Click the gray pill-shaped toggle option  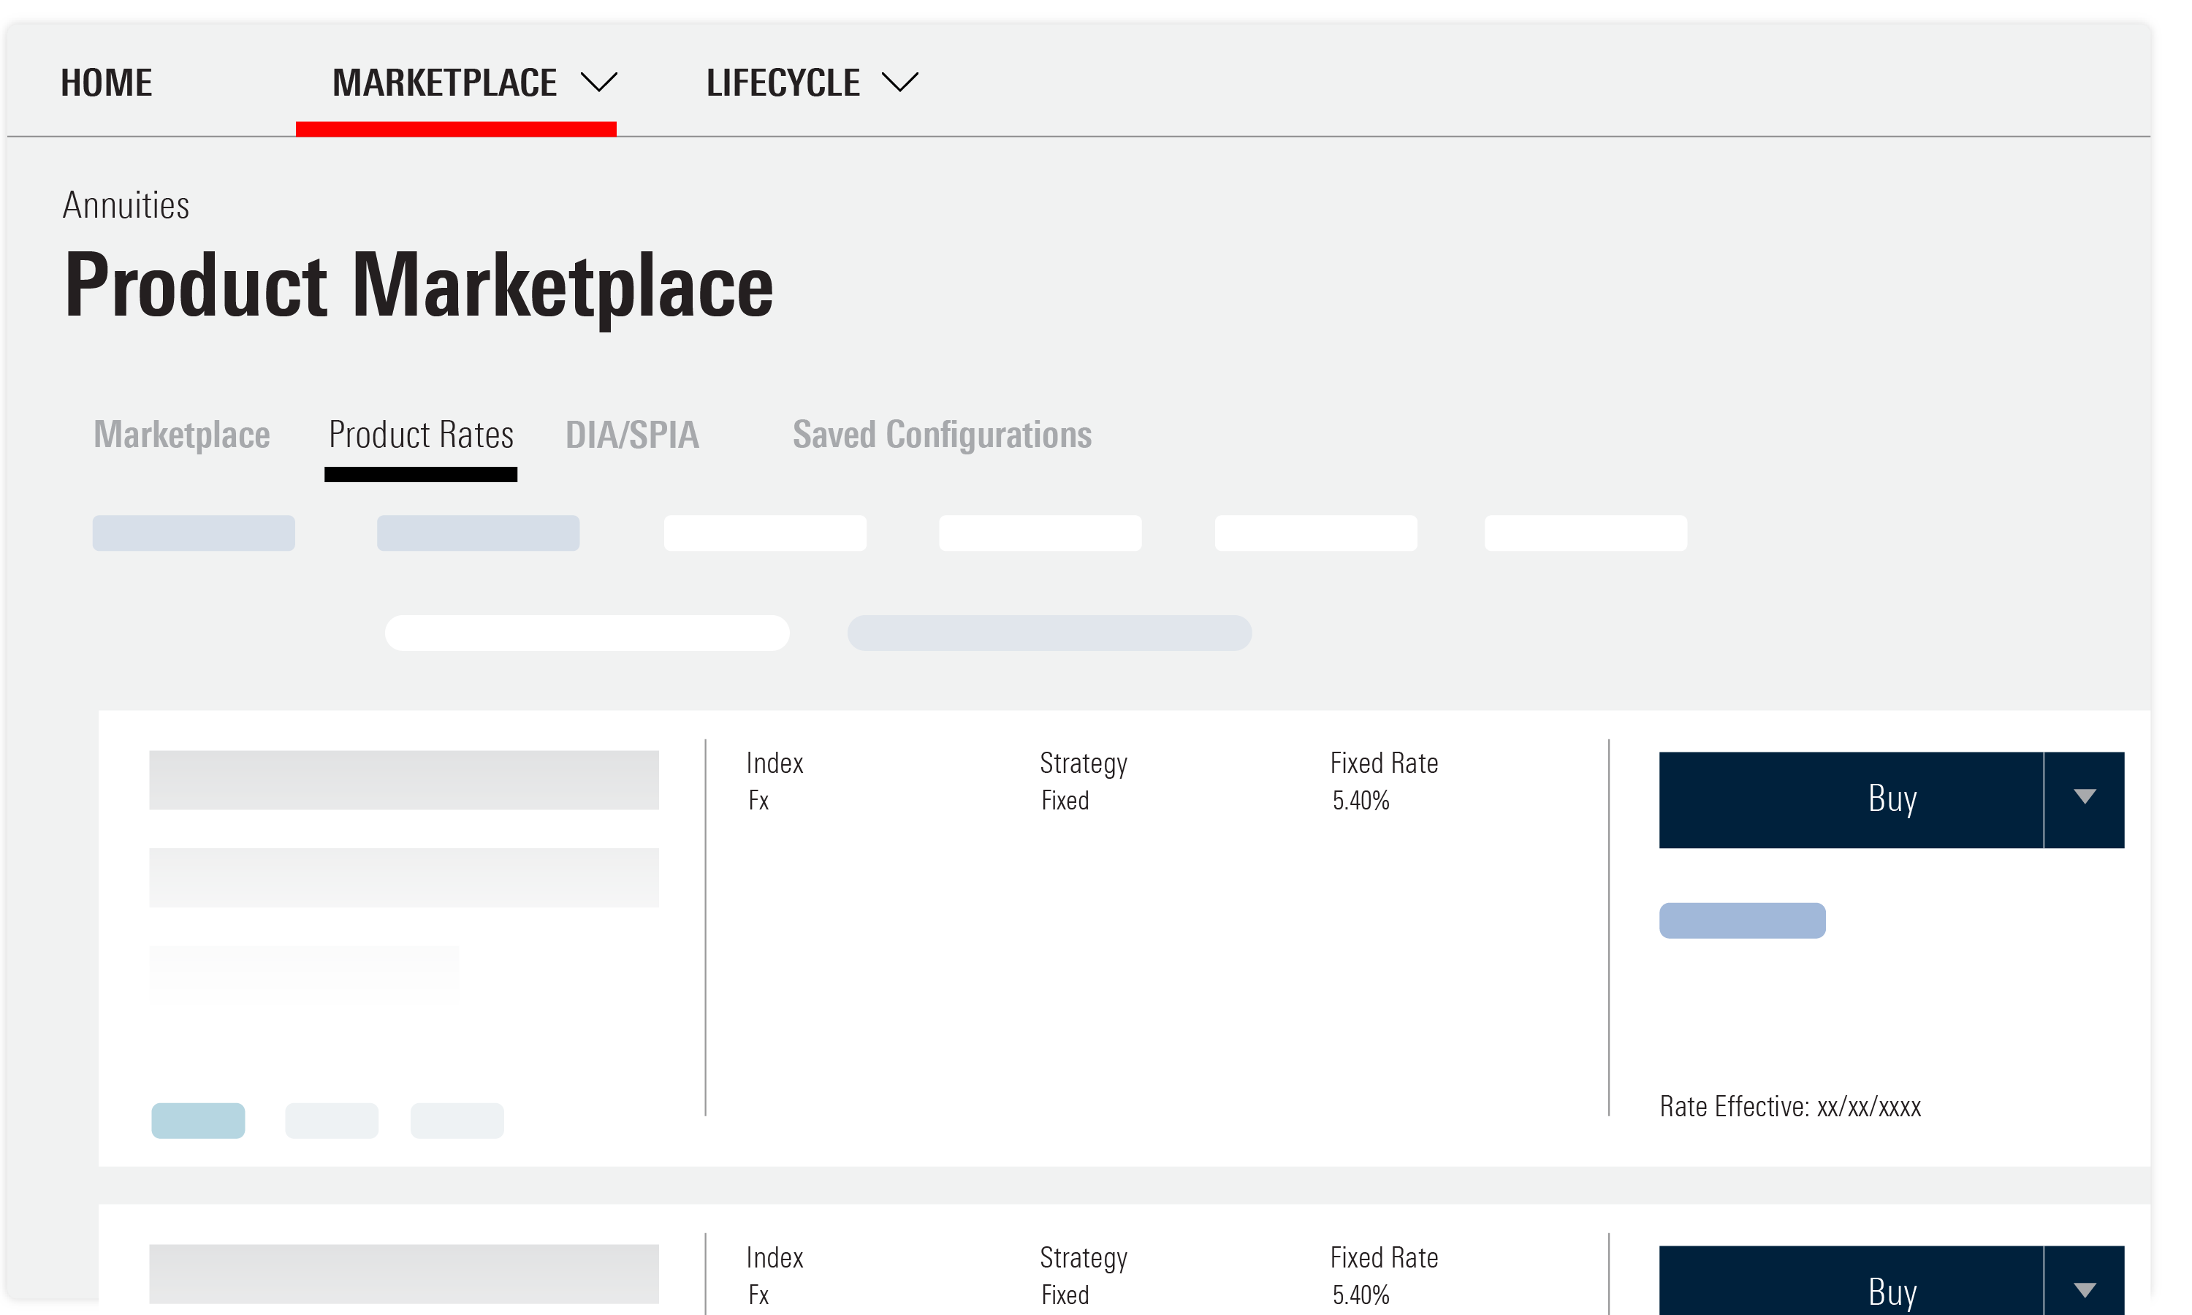pyautogui.click(x=1049, y=633)
